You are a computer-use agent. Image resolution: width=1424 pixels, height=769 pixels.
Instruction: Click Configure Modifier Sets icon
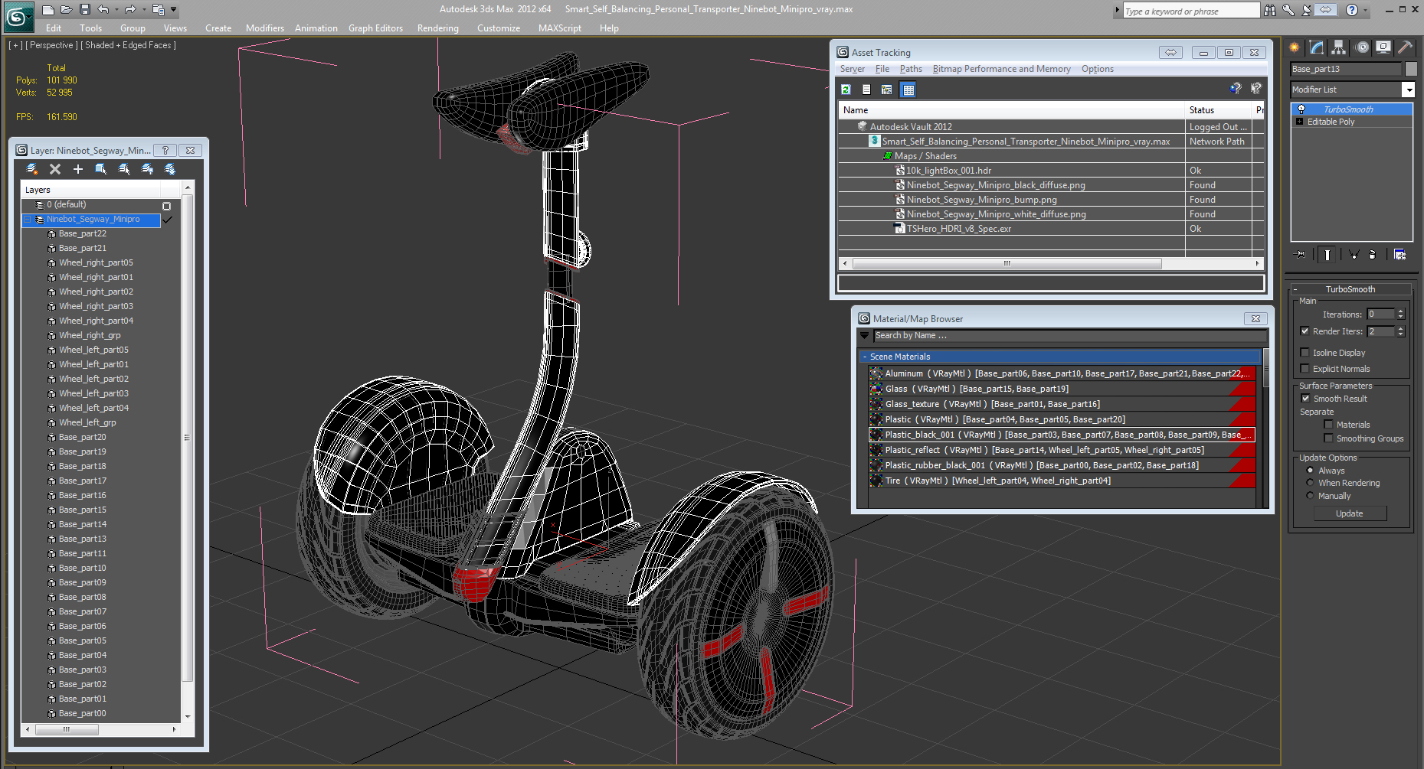pos(1400,255)
